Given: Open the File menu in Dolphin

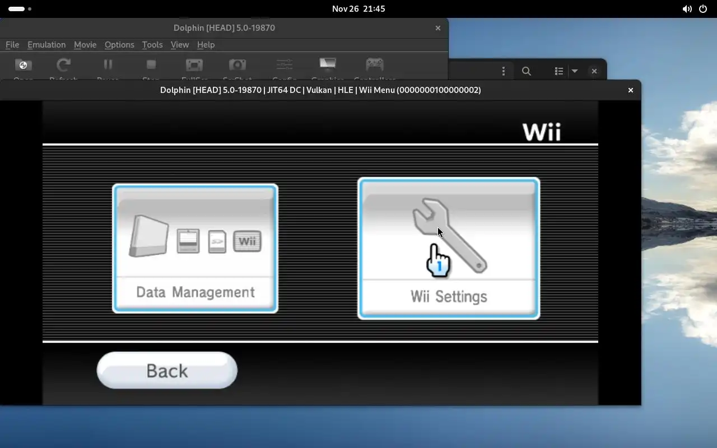Looking at the screenshot, I should 12,45.
